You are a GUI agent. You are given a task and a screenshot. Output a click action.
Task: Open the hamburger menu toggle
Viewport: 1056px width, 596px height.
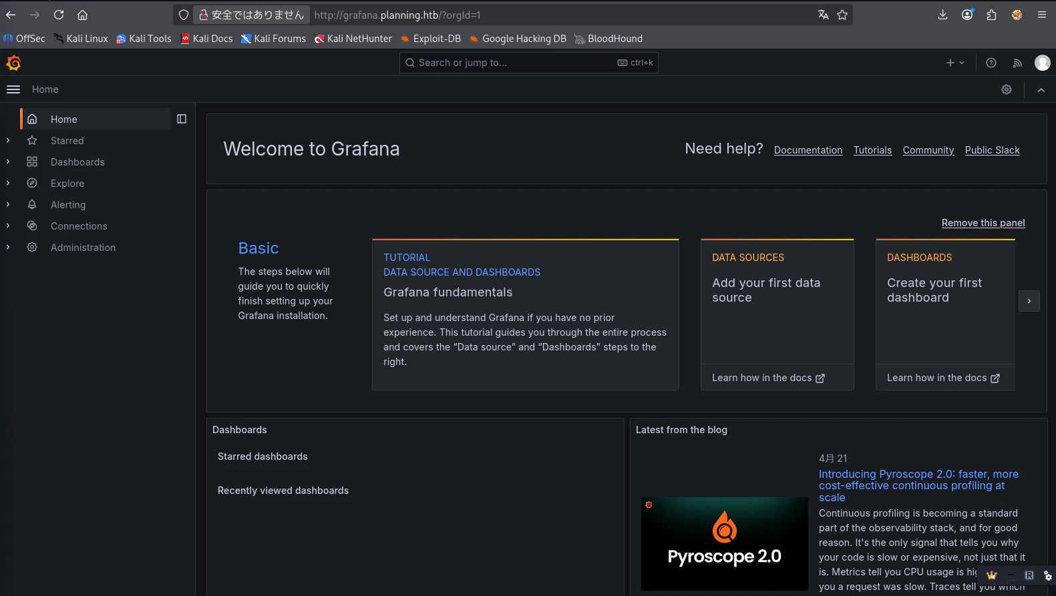pos(13,89)
